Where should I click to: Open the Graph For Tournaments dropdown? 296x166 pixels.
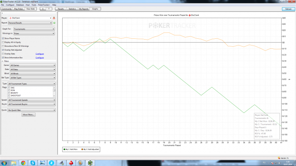[34, 29]
